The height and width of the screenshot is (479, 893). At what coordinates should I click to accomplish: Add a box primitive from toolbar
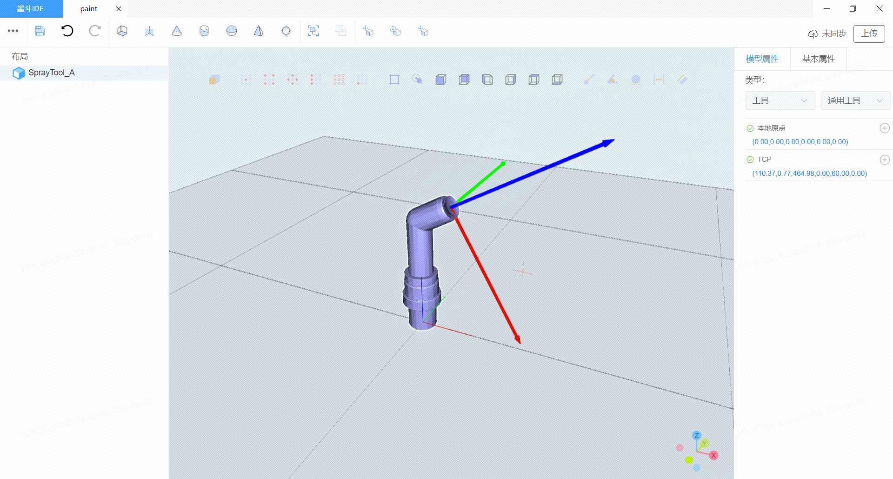[x=122, y=31]
